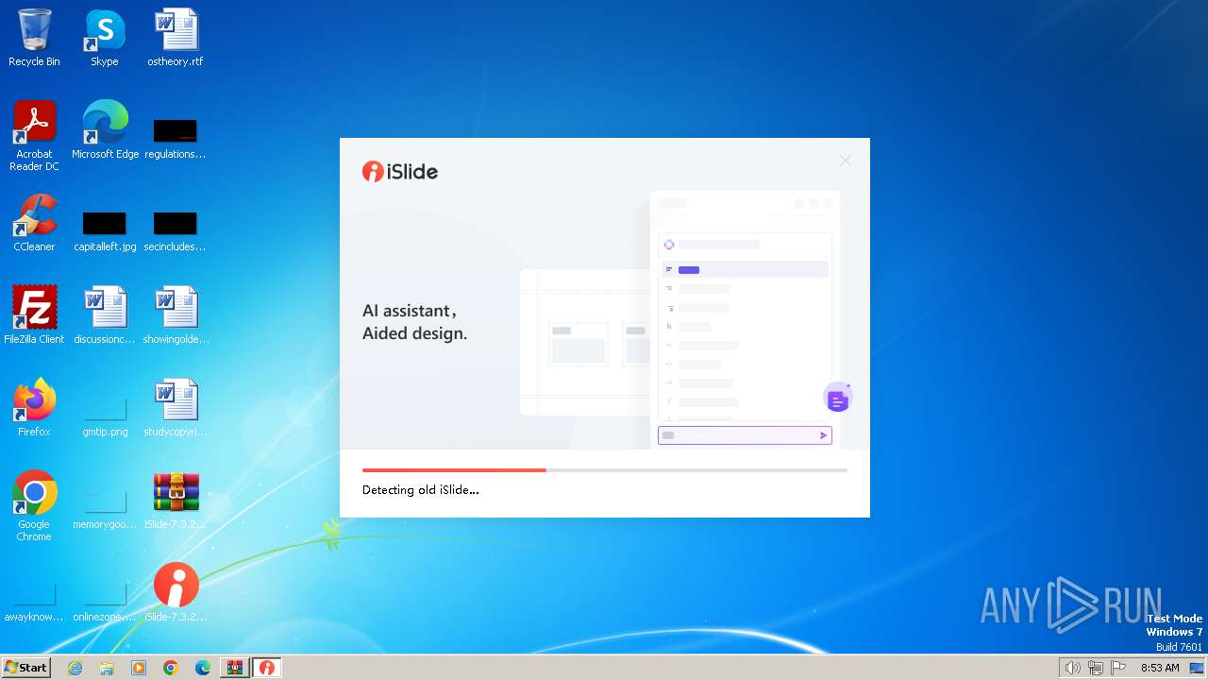Run the iSlide-7.3.2 installer icon
The width and height of the screenshot is (1208, 680).
(176, 593)
